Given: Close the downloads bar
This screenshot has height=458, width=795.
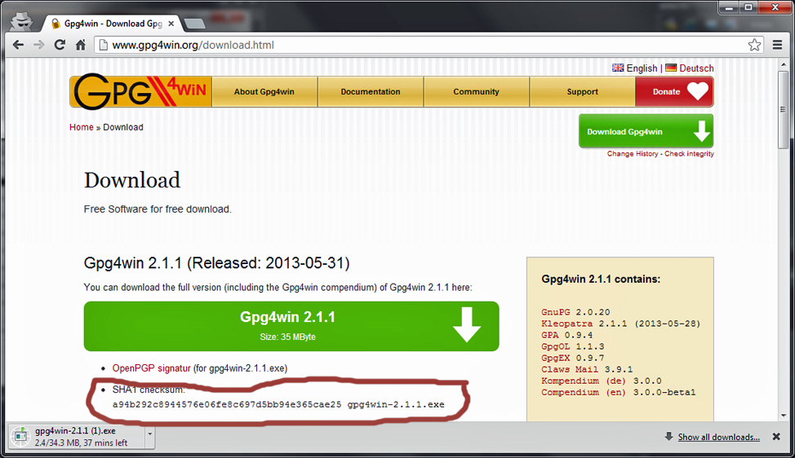Looking at the screenshot, I should pyautogui.click(x=776, y=437).
